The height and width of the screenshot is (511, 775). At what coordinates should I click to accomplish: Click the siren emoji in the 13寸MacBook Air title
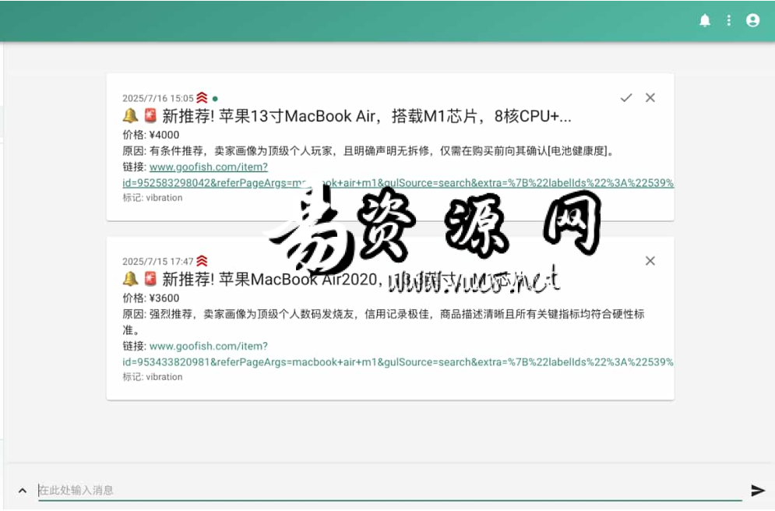150,115
